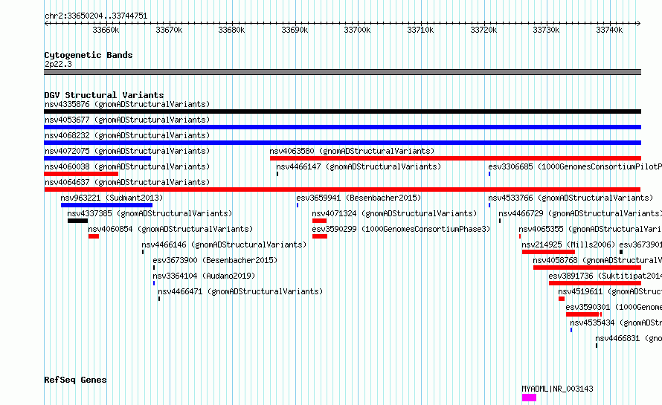This screenshot has height=405, width=662.
Task: Click the 33670k ruler position label
Action: tap(169, 30)
